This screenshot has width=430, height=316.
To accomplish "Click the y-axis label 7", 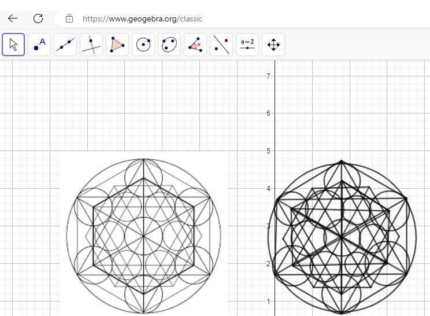I will (268, 76).
